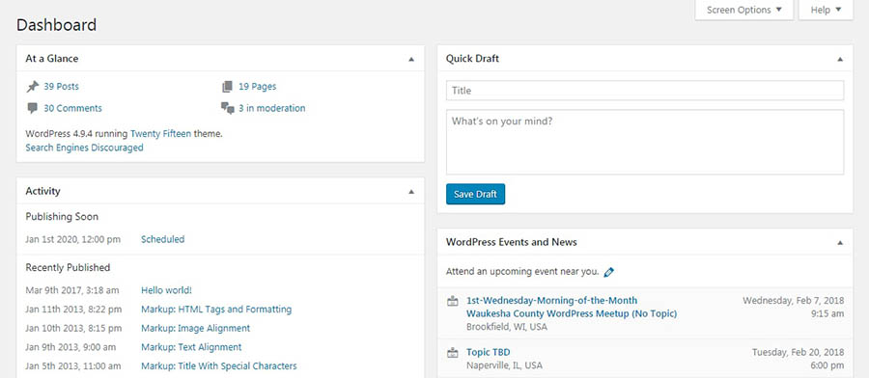Click the What's on your mind text area
Screen dimensions: 869x378
click(645, 143)
